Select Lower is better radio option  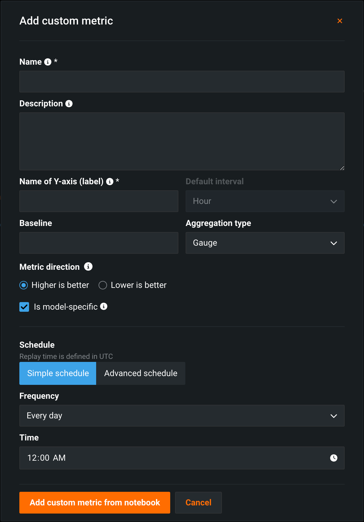(x=103, y=285)
